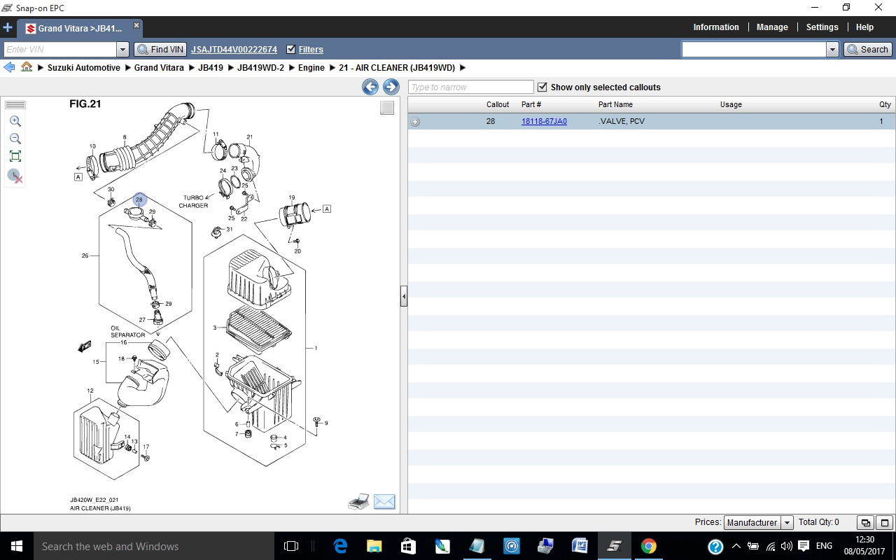Open Google Chrome from the taskbar
896x560 pixels.
(649, 546)
